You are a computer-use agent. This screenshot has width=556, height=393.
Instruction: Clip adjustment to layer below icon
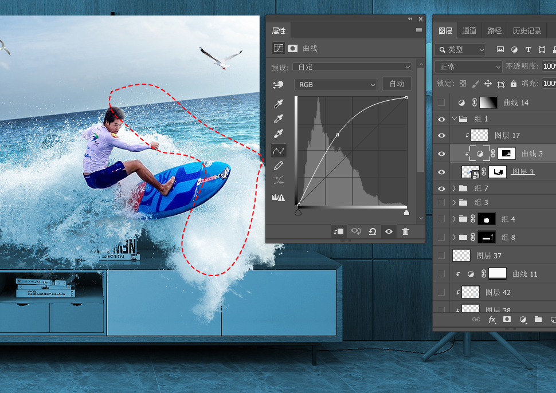coord(338,231)
